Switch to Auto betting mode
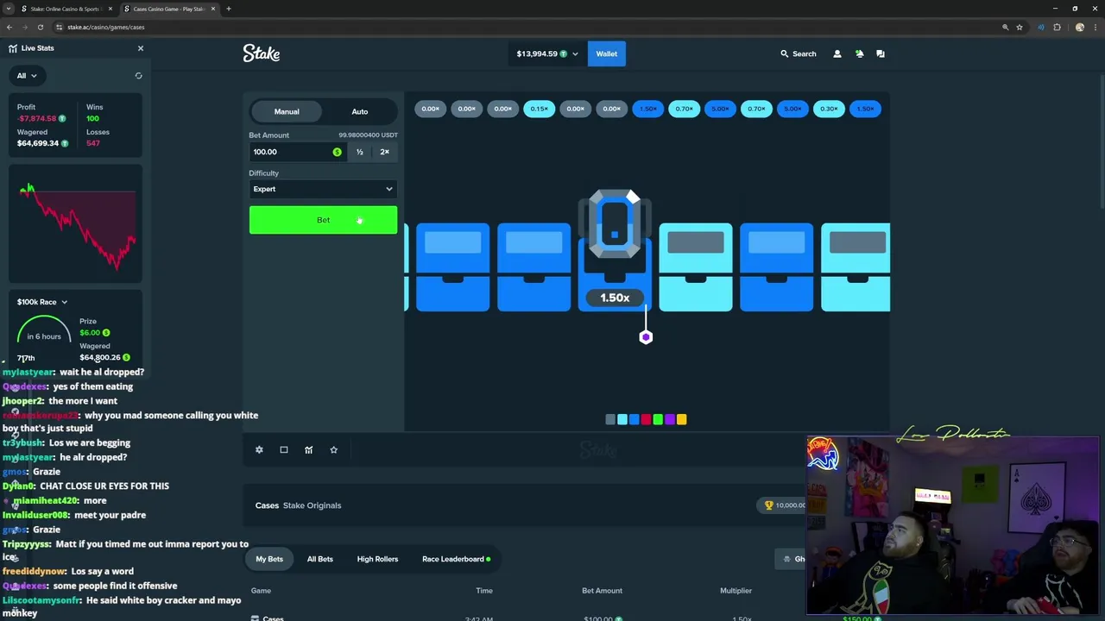The height and width of the screenshot is (621, 1105). [359, 111]
